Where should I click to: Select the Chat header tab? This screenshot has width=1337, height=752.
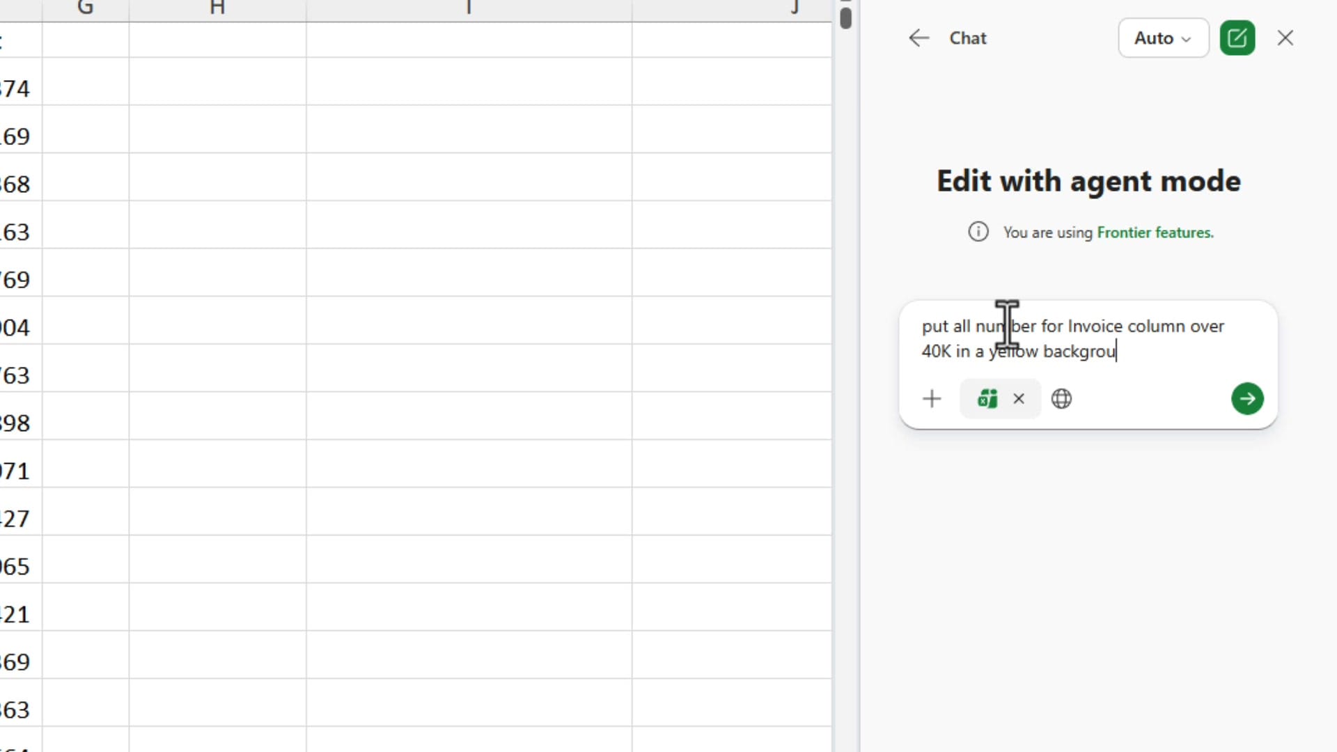click(x=968, y=38)
